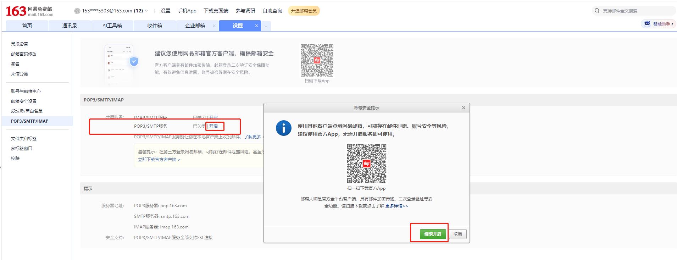Enable the IMAP/SMTP service via 开启

(213, 117)
